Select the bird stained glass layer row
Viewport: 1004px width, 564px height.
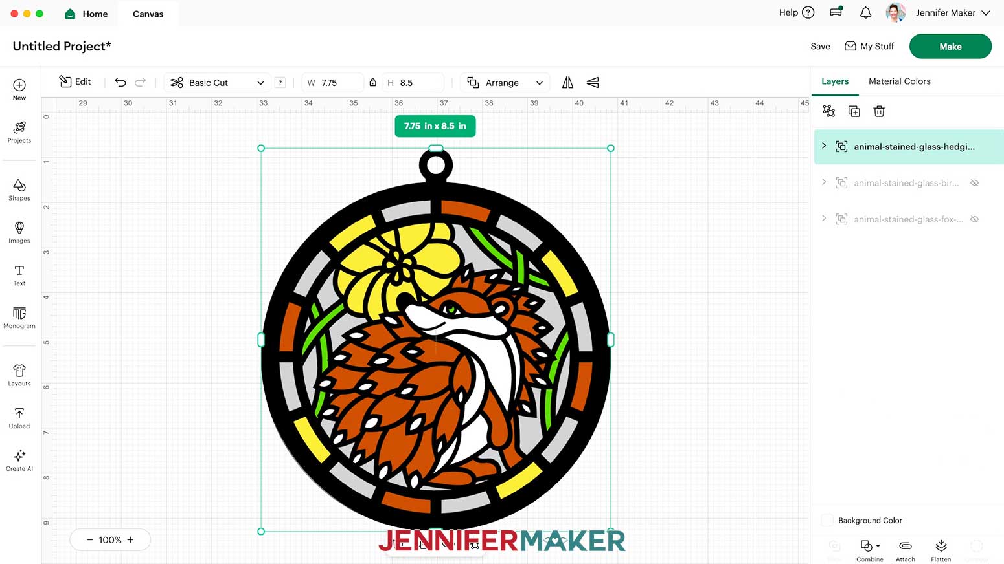(x=909, y=183)
